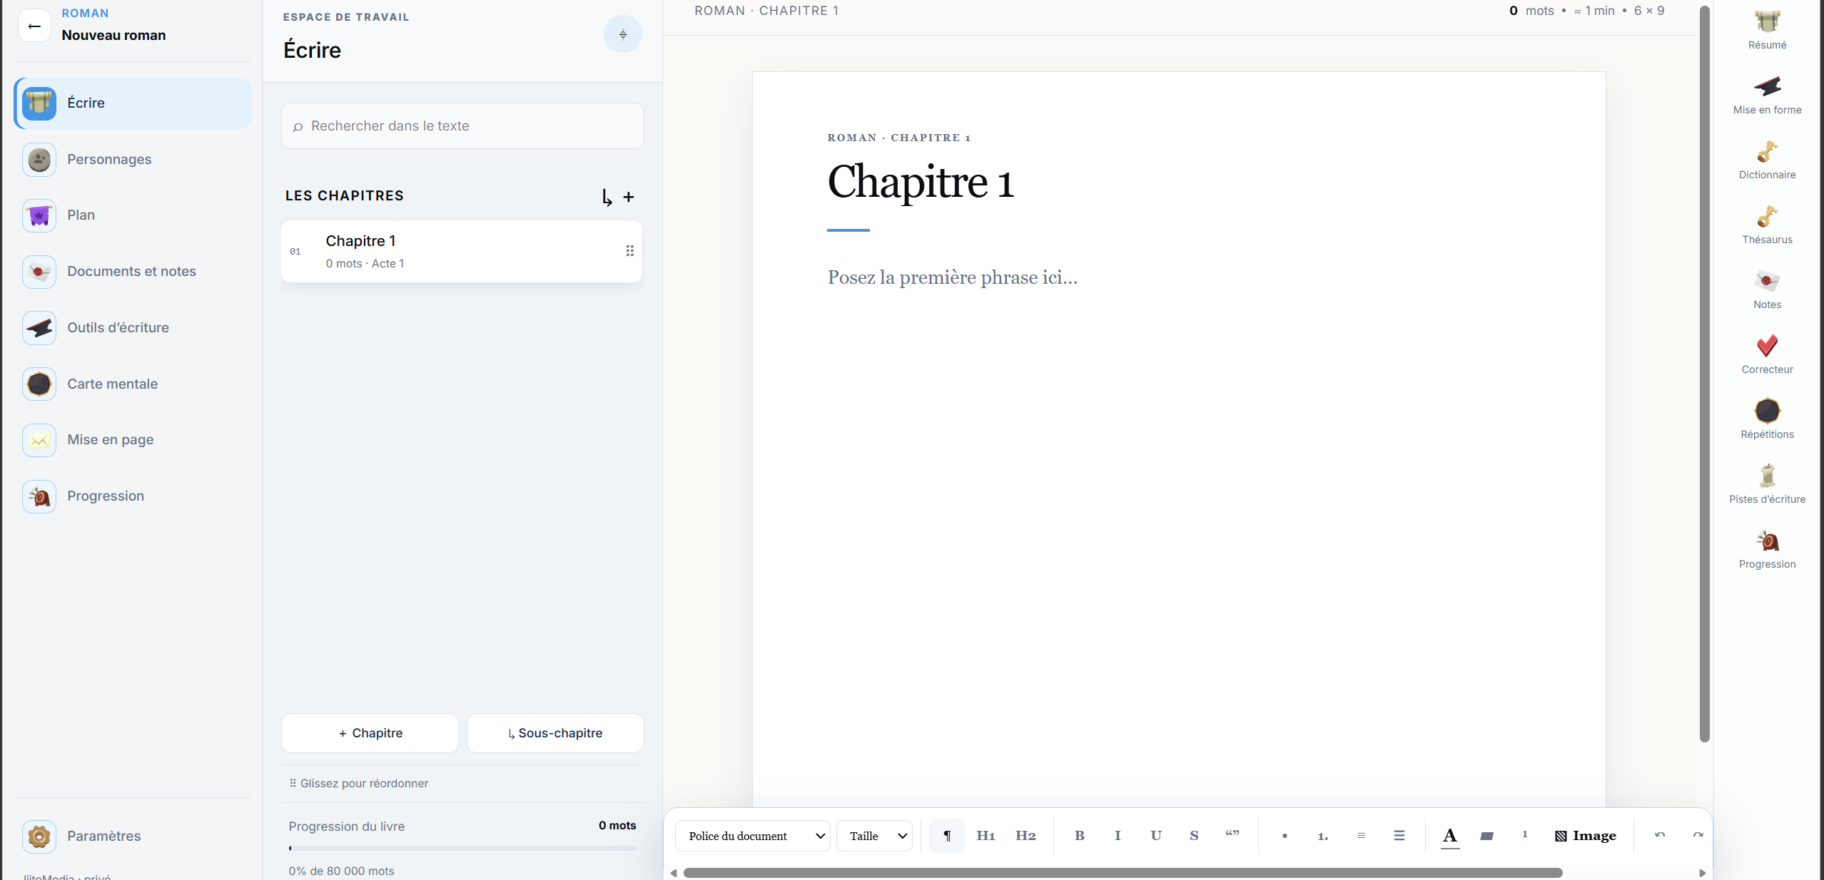Redo the last action

point(1698,836)
